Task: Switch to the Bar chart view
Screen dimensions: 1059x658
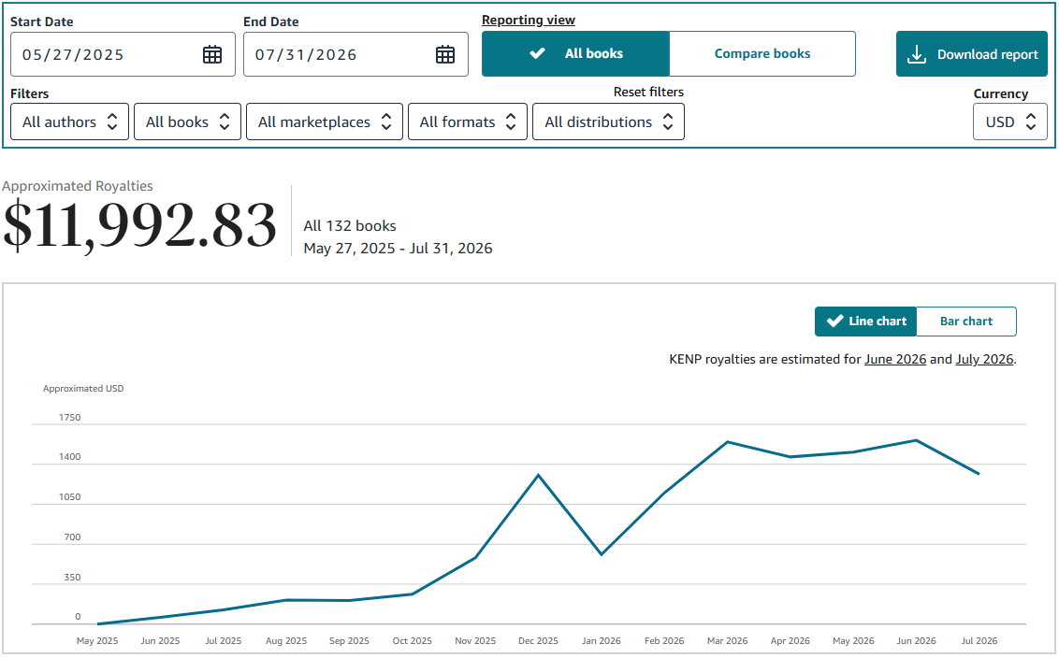Action: (x=965, y=322)
